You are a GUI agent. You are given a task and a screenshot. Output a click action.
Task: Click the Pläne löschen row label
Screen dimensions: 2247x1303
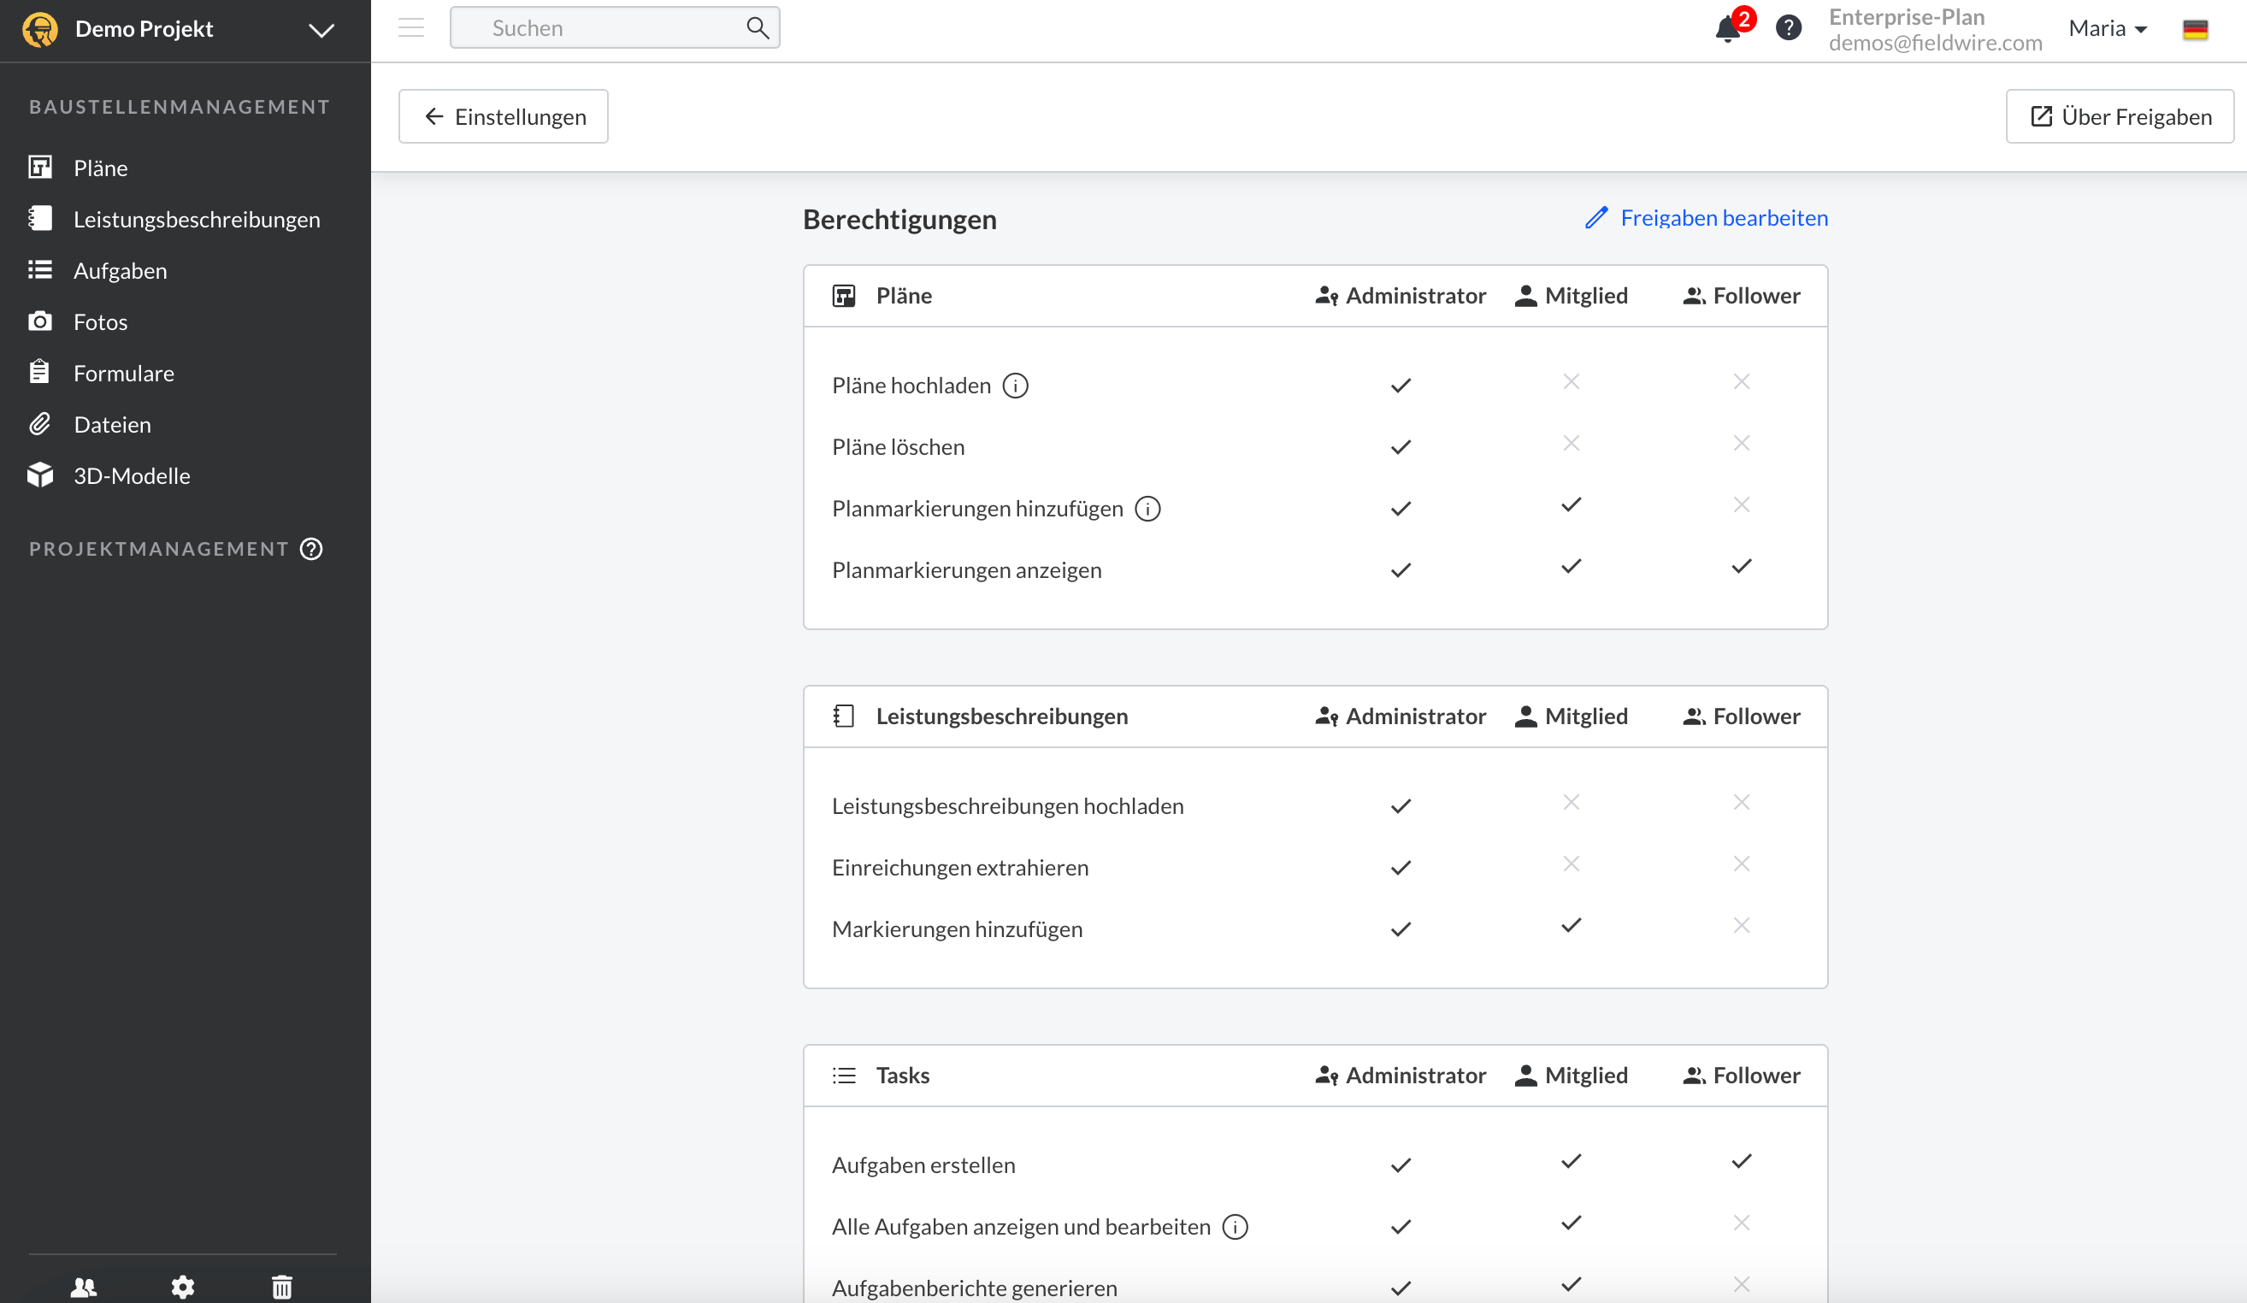click(x=898, y=447)
